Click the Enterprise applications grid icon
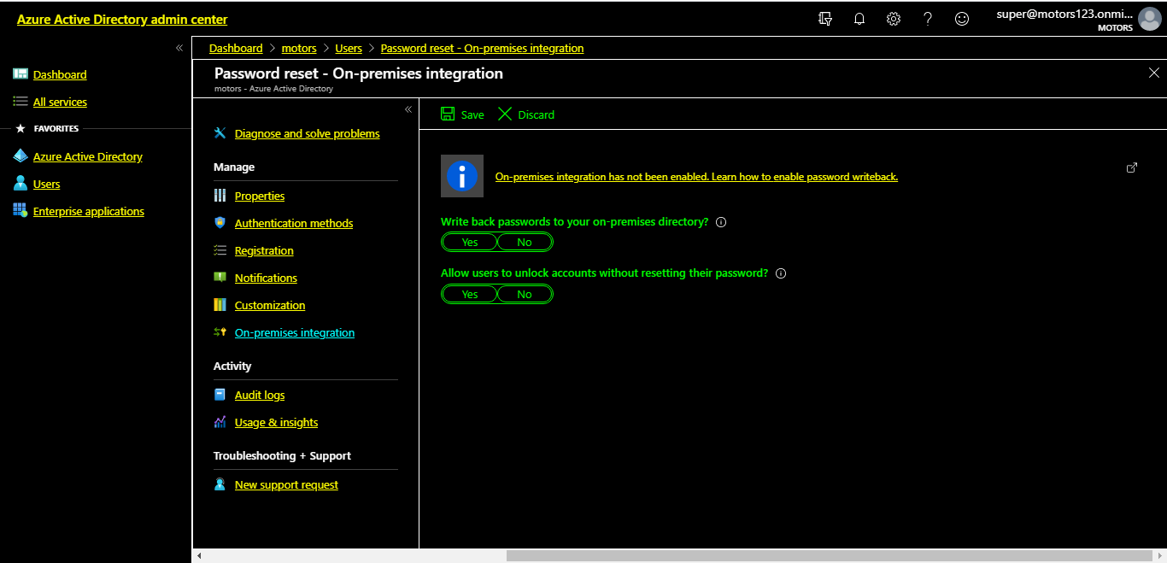The height and width of the screenshot is (563, 1167). pos(21,211)
